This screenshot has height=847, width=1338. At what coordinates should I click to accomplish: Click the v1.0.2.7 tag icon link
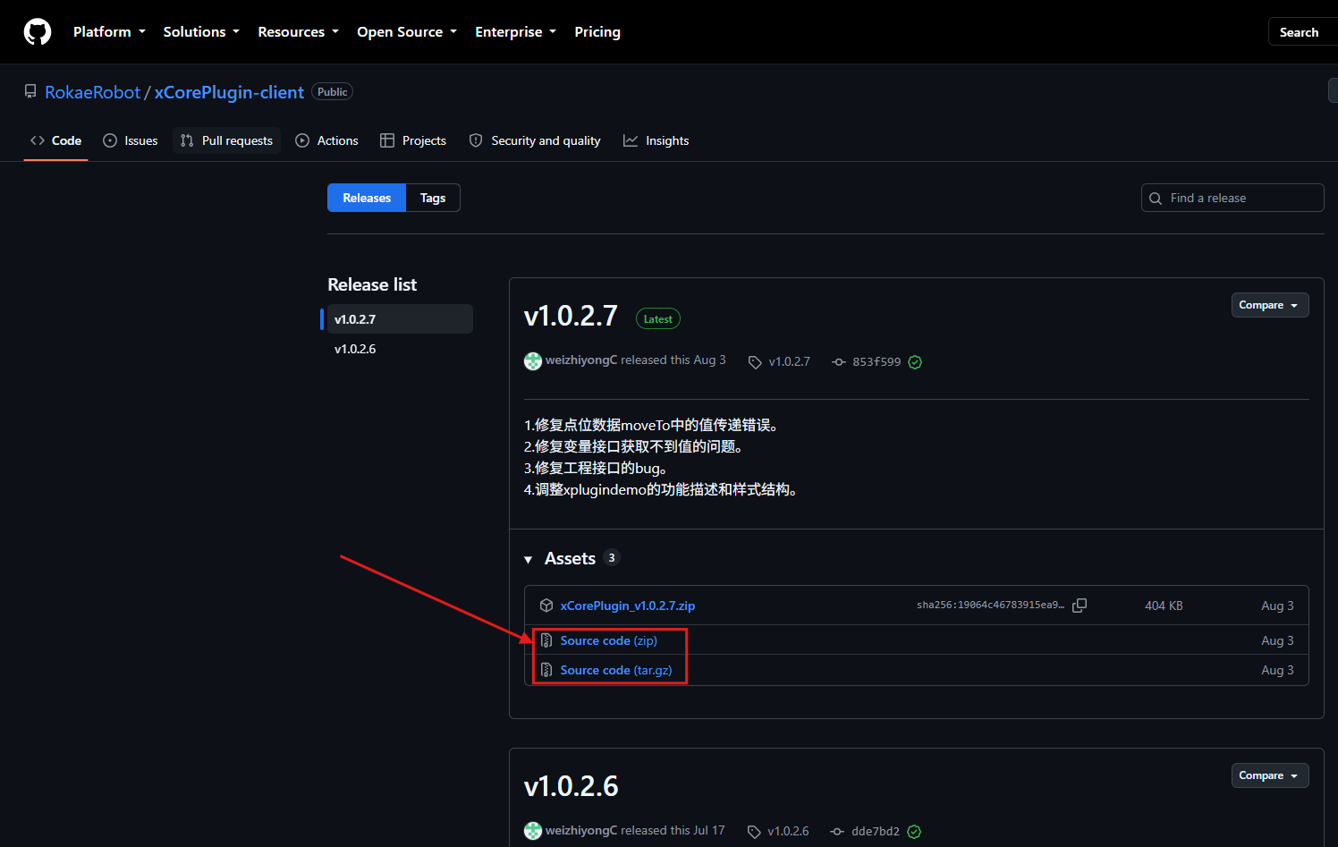755,362
